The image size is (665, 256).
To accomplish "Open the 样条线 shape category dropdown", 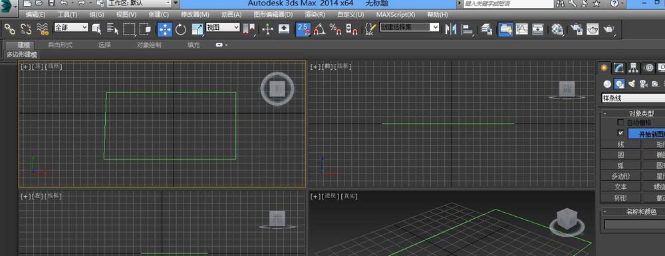I will pos(633,98).
